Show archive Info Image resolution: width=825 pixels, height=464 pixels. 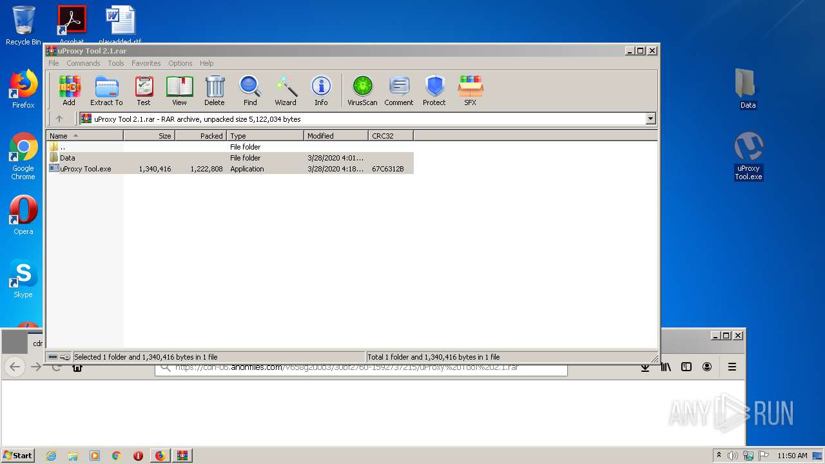coord(321,90)
